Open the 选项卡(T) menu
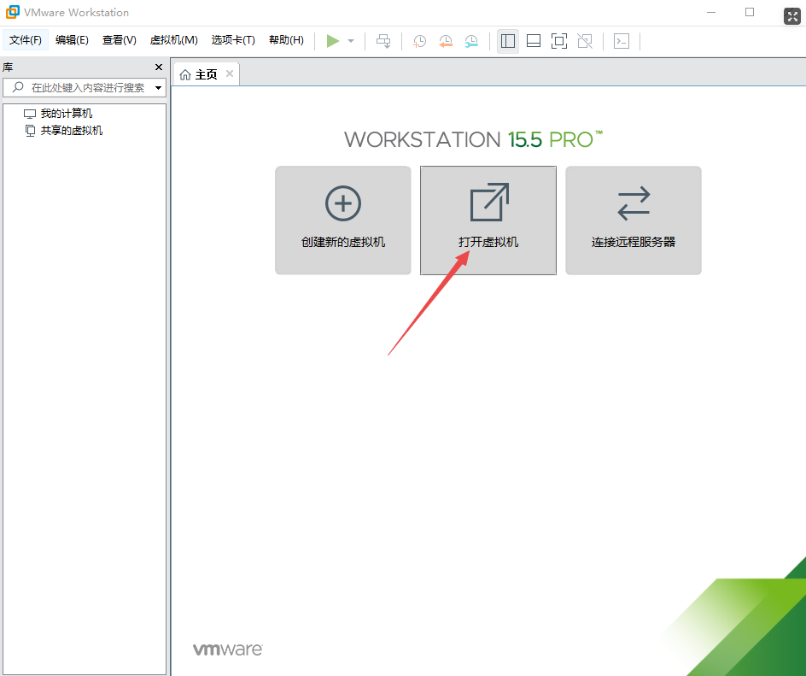806x676 pixels. 233,40
